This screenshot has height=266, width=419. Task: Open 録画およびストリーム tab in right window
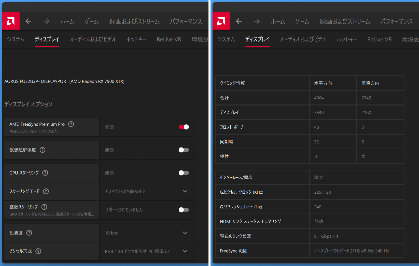tap(345, 21)
